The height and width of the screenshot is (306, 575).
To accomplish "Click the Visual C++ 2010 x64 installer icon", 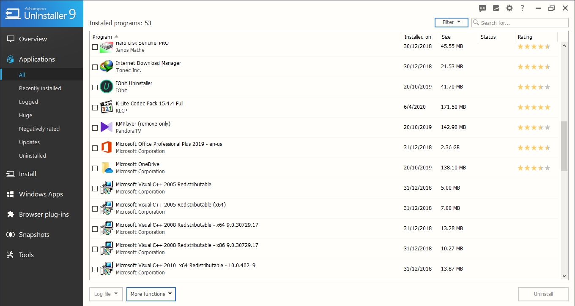I will click(x=107, y=269).
